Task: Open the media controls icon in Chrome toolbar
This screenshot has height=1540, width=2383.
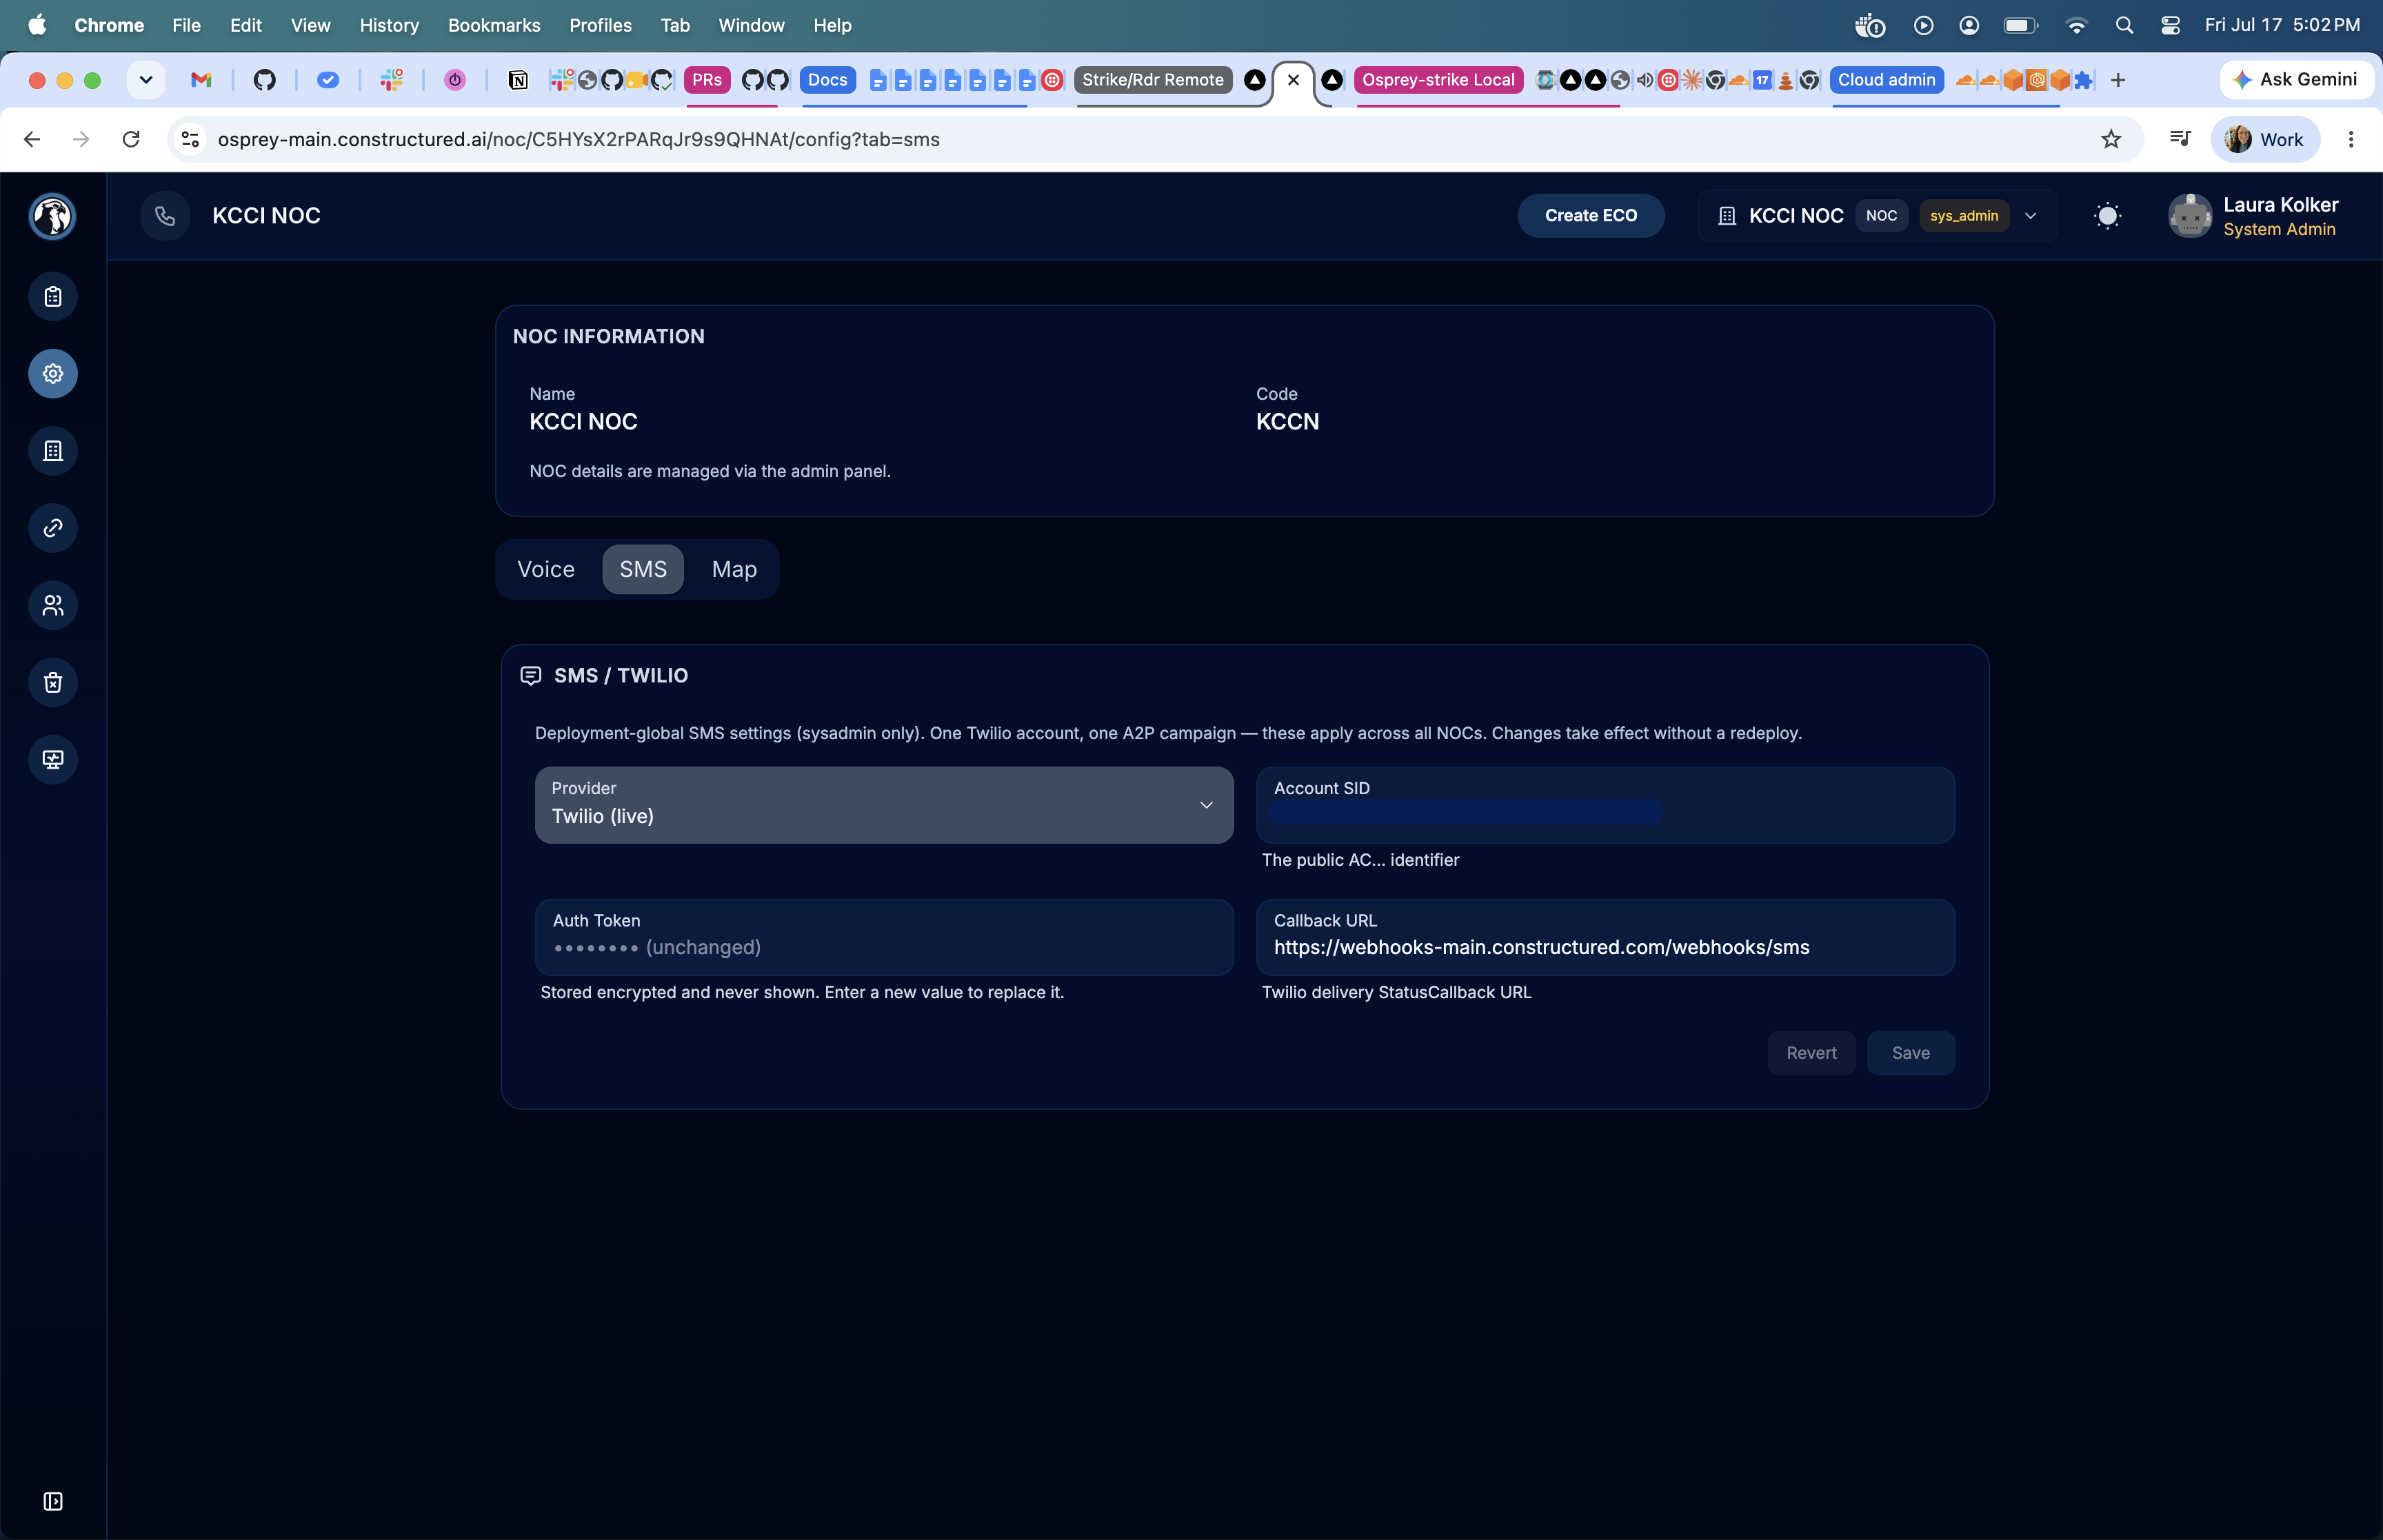Action: [x=2180, y=139]
